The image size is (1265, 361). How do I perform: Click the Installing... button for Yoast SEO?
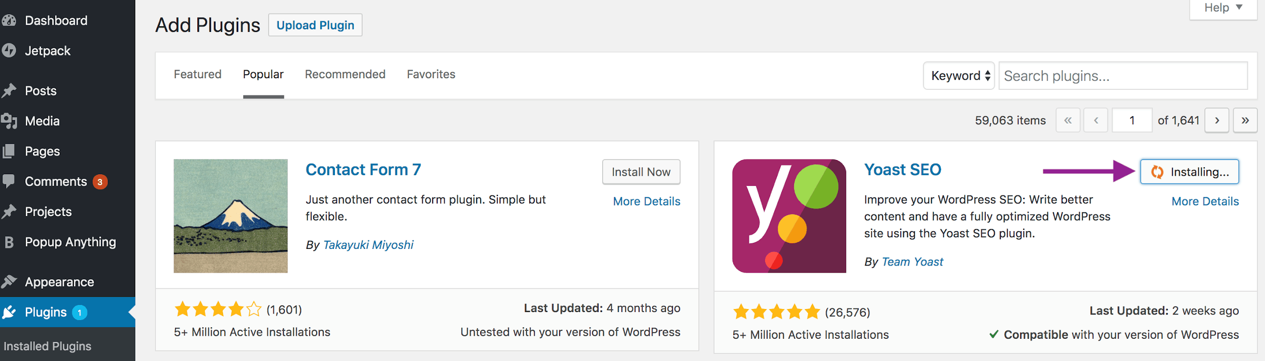tap(1190, 172)
